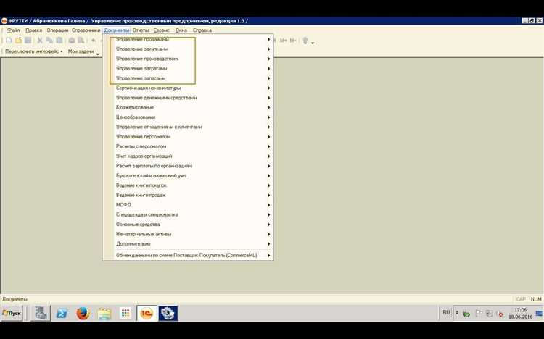544x339 pixels.
Task: Click the Cut scissors icon
Action: pyautogui.click(x=40, y=41)
